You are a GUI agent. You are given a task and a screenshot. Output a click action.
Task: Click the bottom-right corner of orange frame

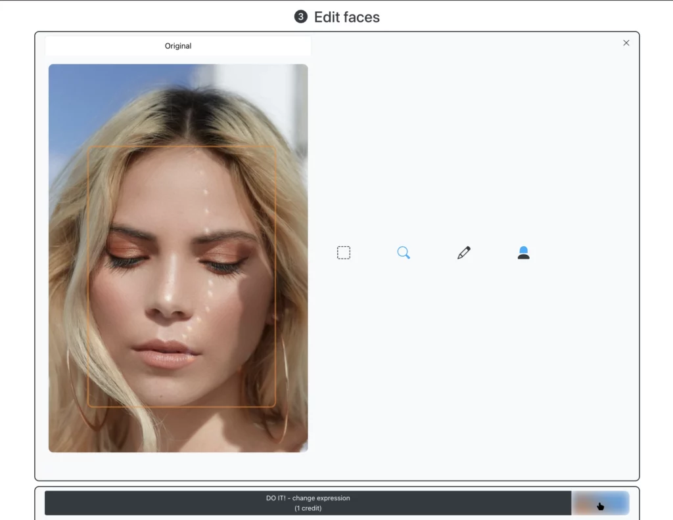tap(273, 405)
